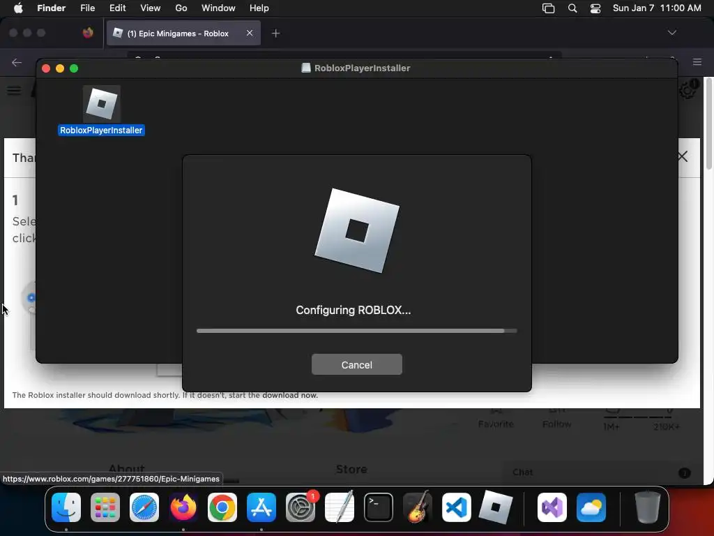Click the RobloxPlayerInstaller window title

362,68
